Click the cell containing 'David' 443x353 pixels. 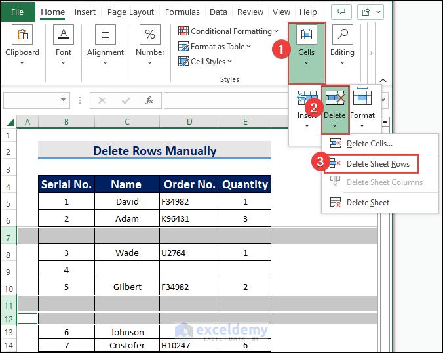click(127, 201)
